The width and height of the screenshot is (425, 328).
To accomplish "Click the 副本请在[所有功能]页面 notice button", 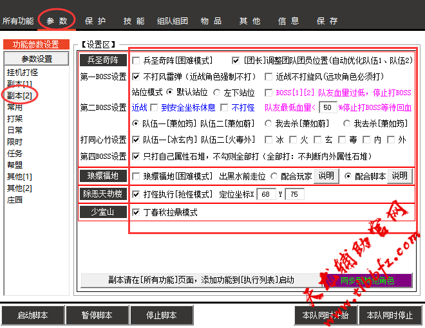I will (x=201, y=280).
